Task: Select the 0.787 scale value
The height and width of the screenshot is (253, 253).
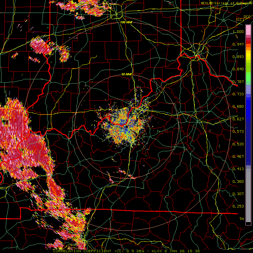Action: [238, 82]
